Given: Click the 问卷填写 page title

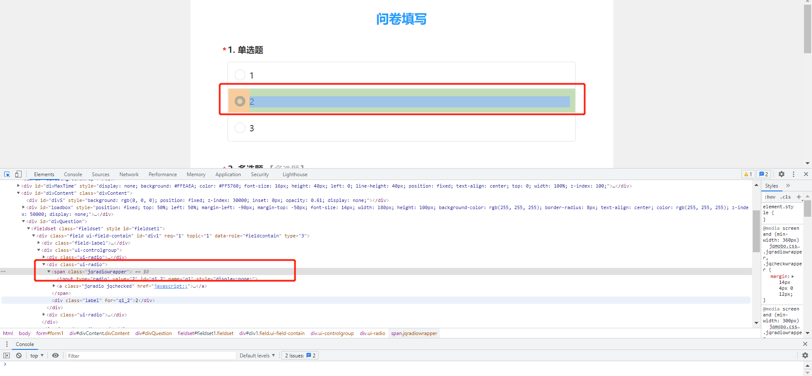Looking at the screenshot, I should [x=401, y=19].
